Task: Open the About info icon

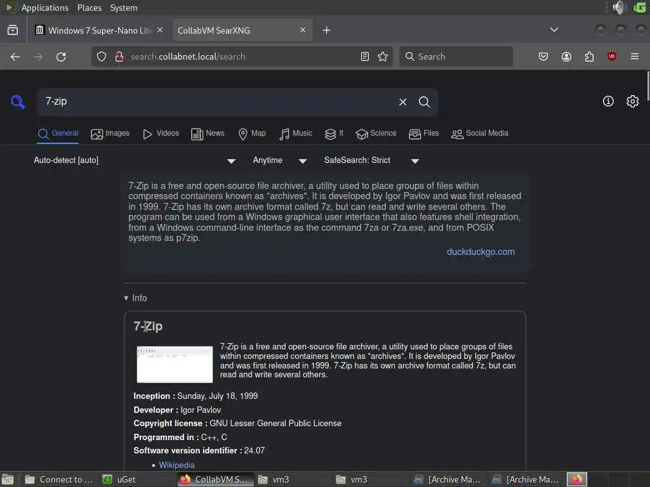Action: pos(608,101)
